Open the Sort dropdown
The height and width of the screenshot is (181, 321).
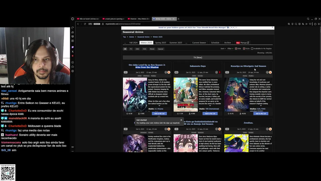coord(223,49)
